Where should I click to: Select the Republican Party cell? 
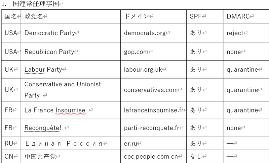click(x=49, y=52)
